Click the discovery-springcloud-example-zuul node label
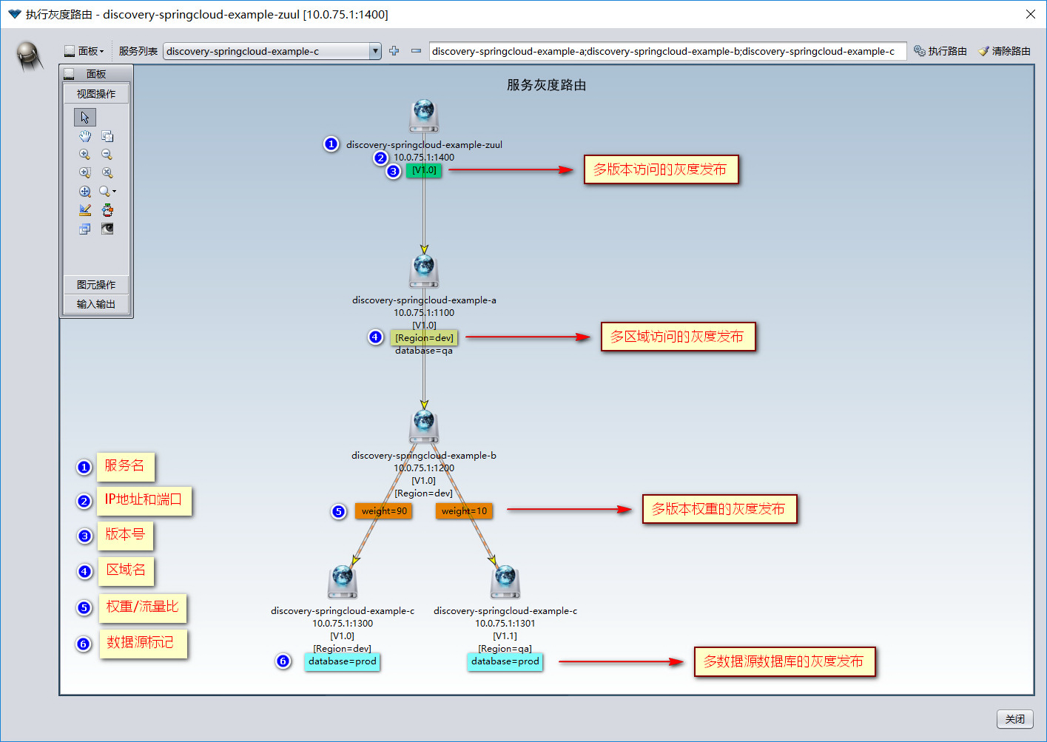 pyautogui.click(x=424, y=145)
